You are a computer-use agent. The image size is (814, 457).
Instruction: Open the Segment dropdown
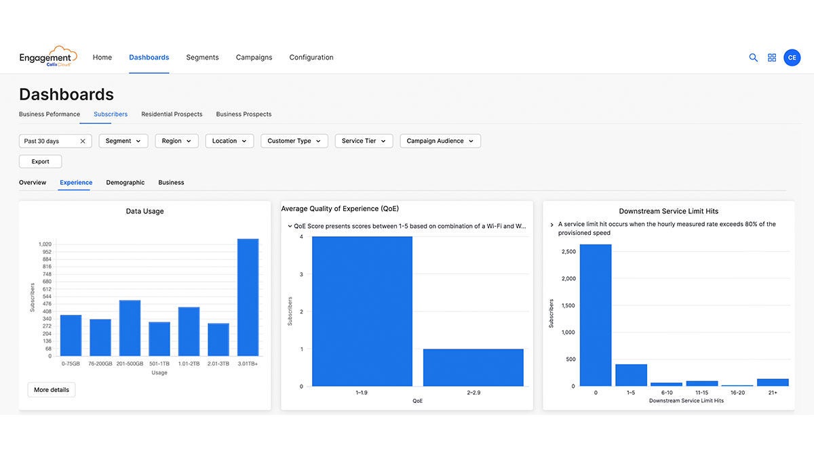[123, 141]
